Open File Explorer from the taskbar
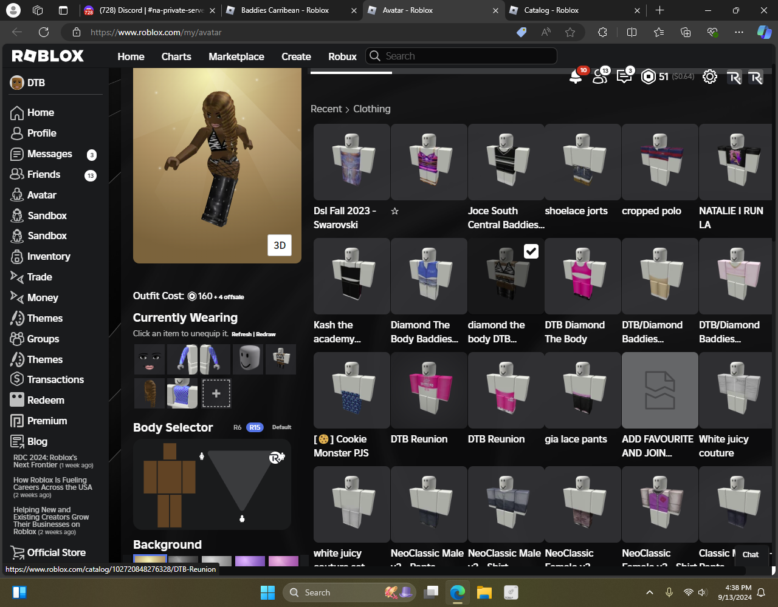The image size is (778, 607). click(484, 592)
